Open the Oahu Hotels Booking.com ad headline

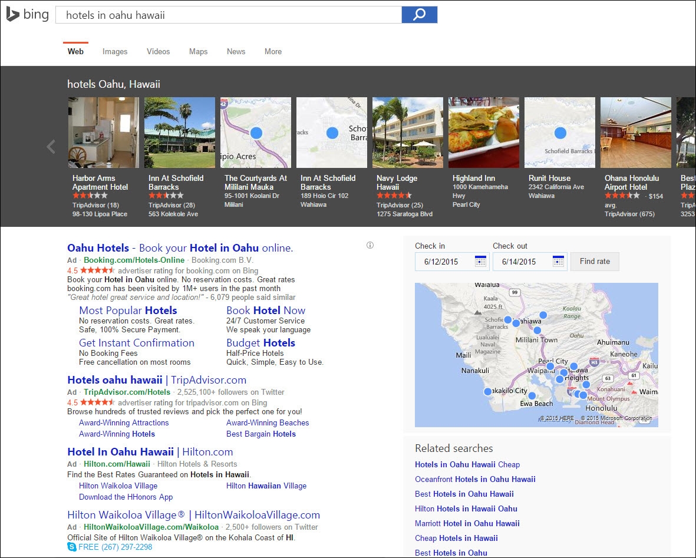click(x=180, y=247)
